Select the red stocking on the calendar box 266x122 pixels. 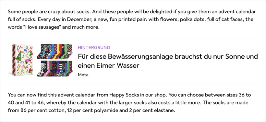31,53
